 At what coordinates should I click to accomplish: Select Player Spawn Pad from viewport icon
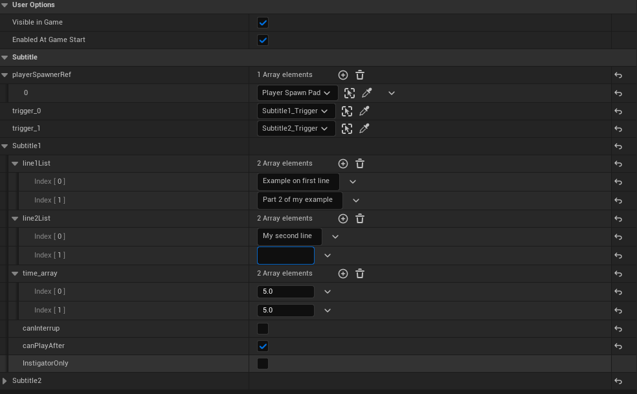[350, 93]
